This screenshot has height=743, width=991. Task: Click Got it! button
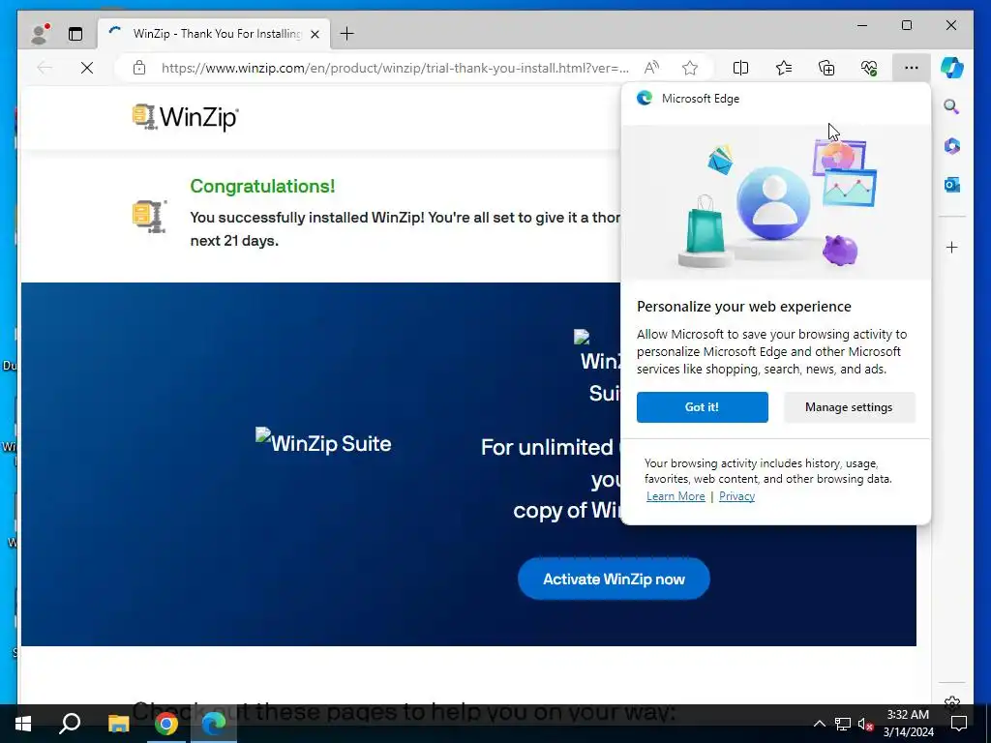(x=703, y=407)
